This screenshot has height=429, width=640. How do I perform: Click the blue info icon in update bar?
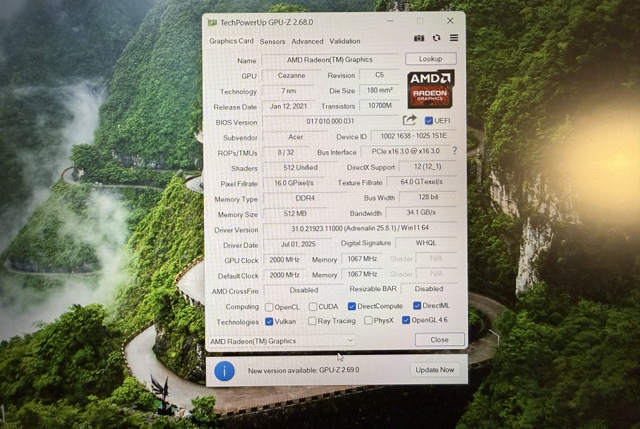tap(225, 370)
